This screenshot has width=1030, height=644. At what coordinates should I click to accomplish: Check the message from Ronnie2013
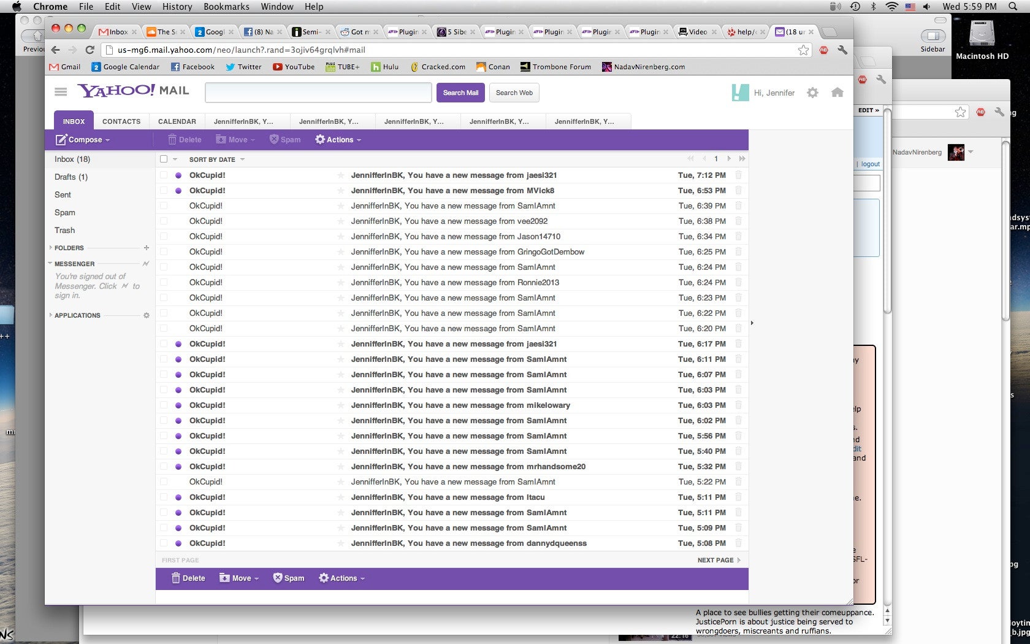(x=164, y=283)
